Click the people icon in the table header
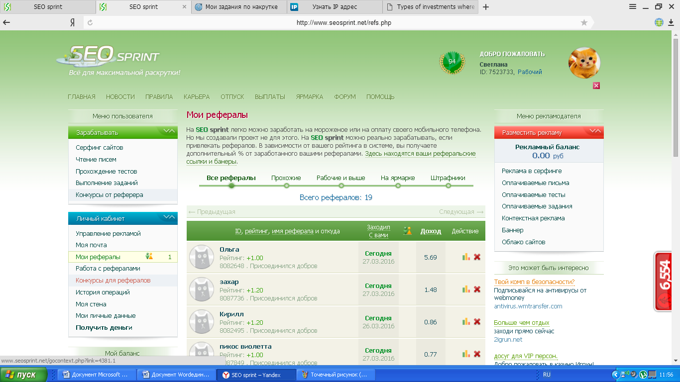Viewport: 680px width, 382px height. click(x=408, y=231)
